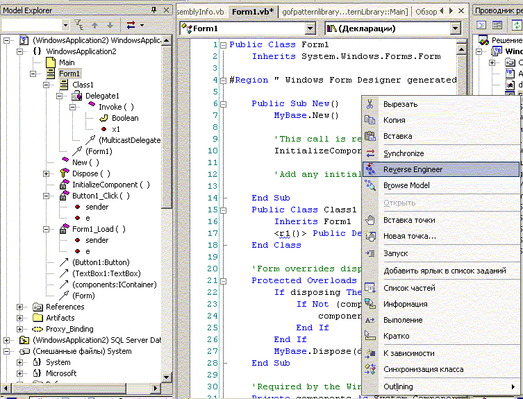The width and height of the screenshot is (523, 399).
Task: Collapse the Form1 tree node
Action: (33, 74)
